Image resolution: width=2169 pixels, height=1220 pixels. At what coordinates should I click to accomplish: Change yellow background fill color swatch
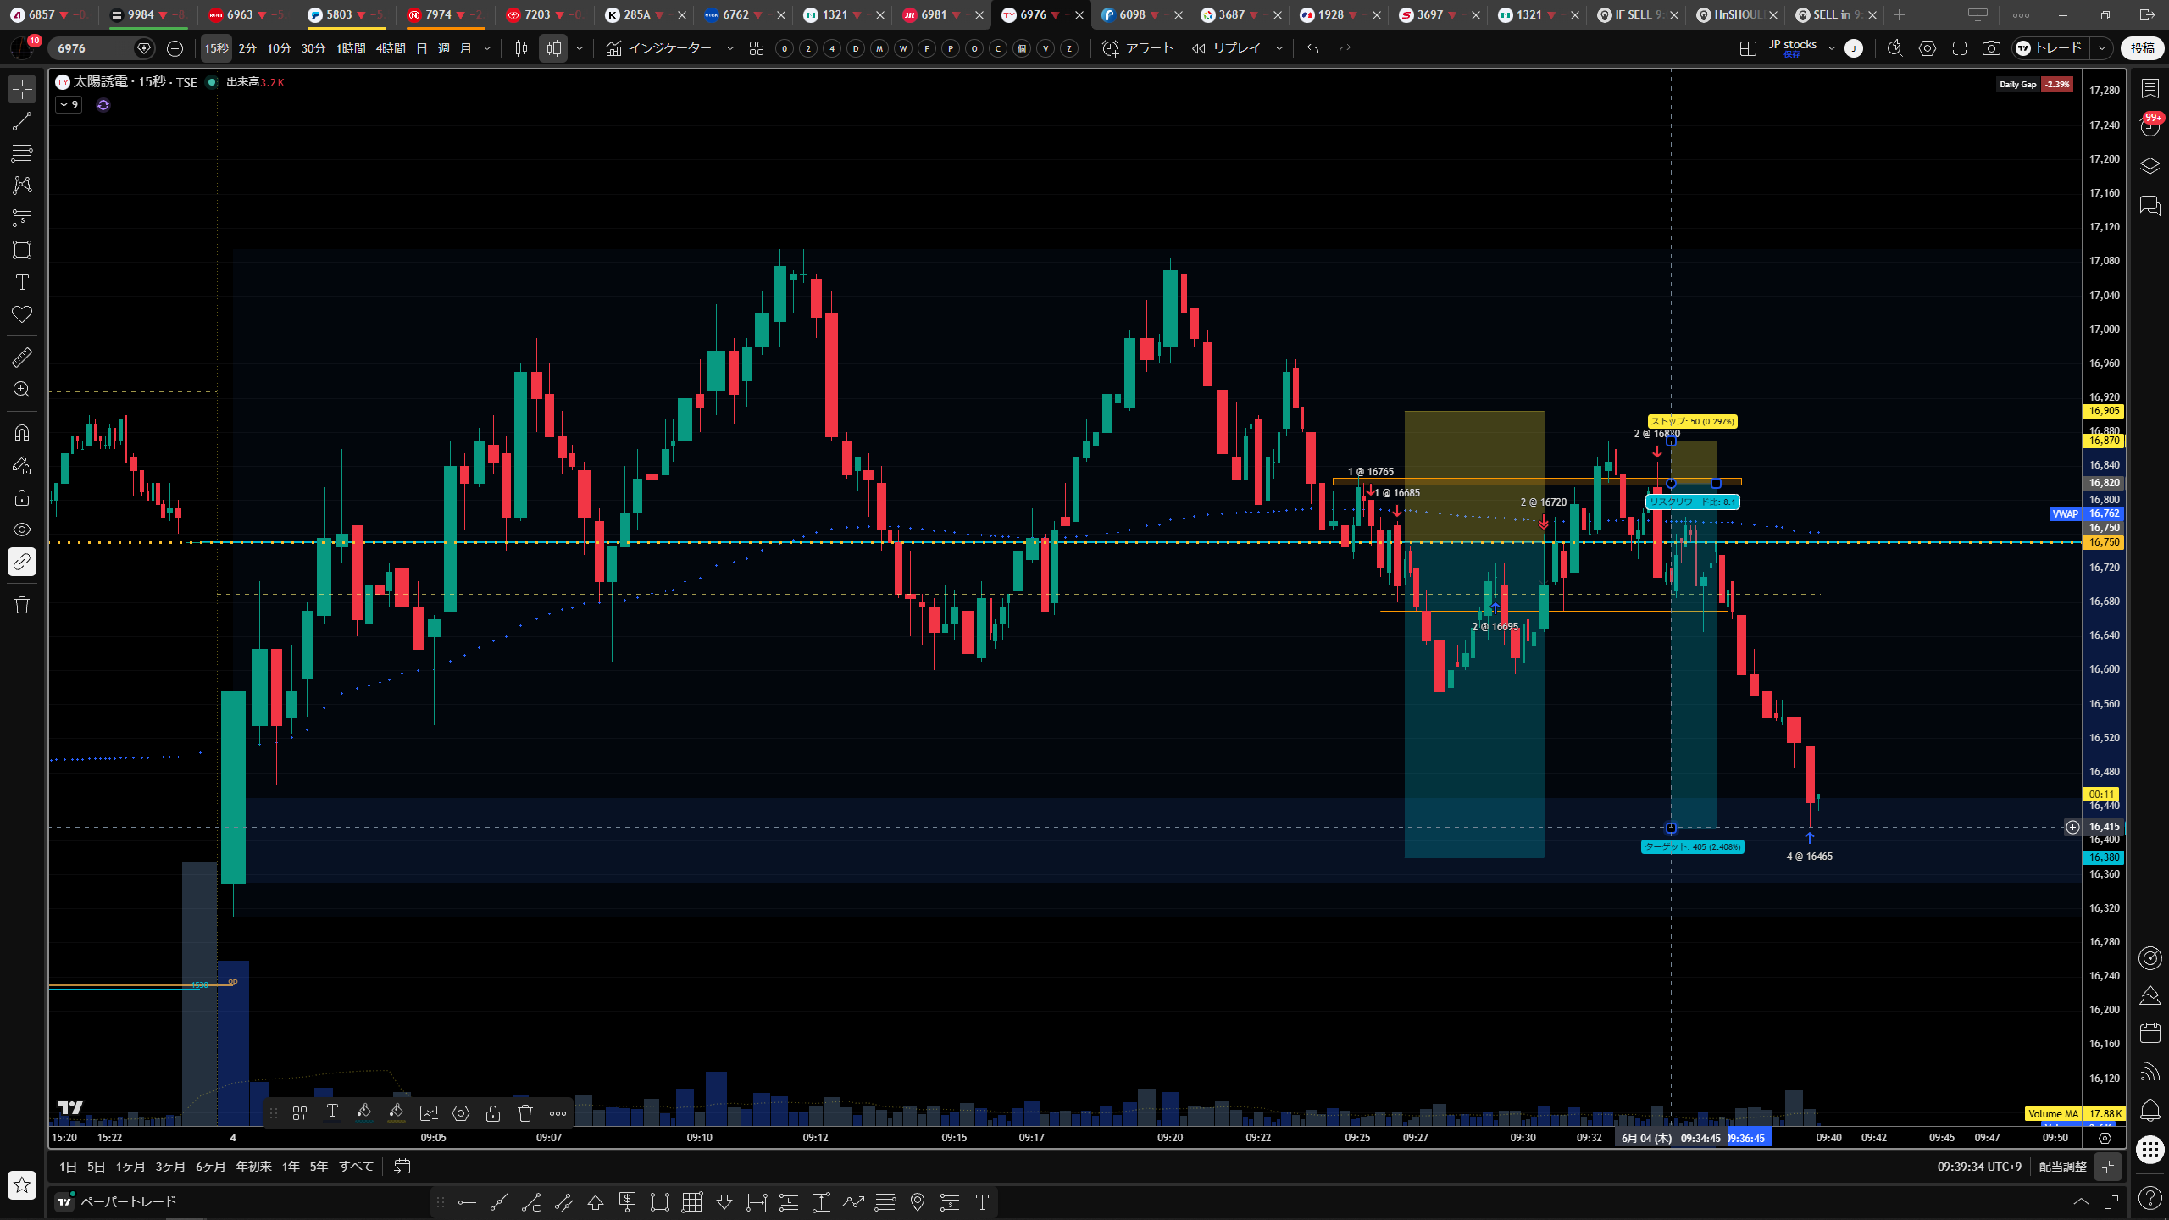pyautogui.click(x=397, y=1112)
